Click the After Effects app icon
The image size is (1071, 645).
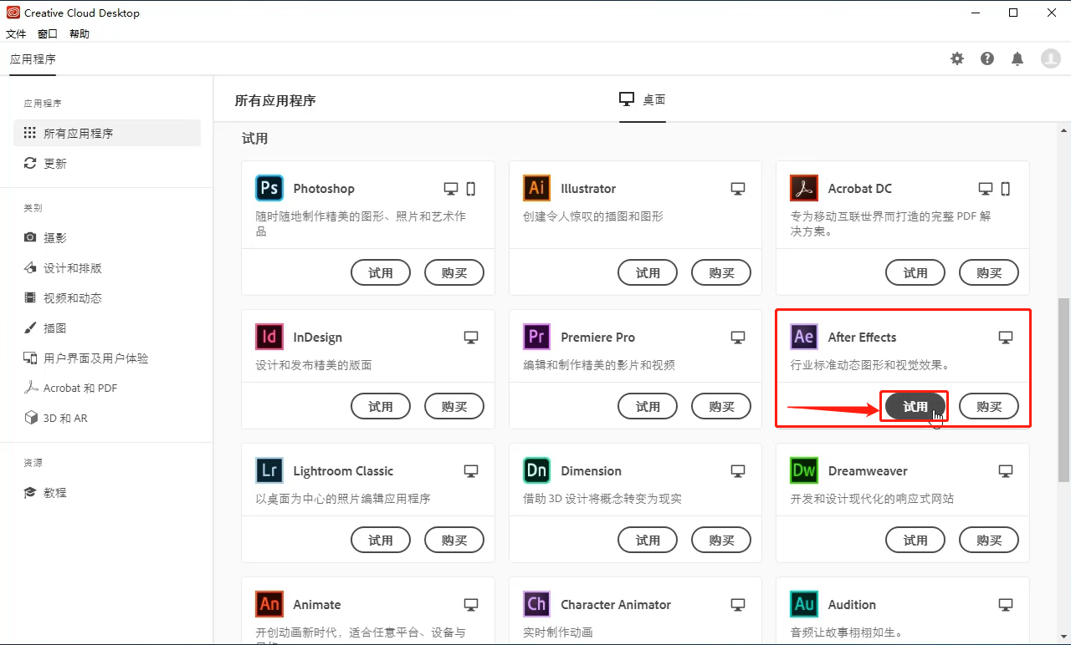(x=803, y=337)
